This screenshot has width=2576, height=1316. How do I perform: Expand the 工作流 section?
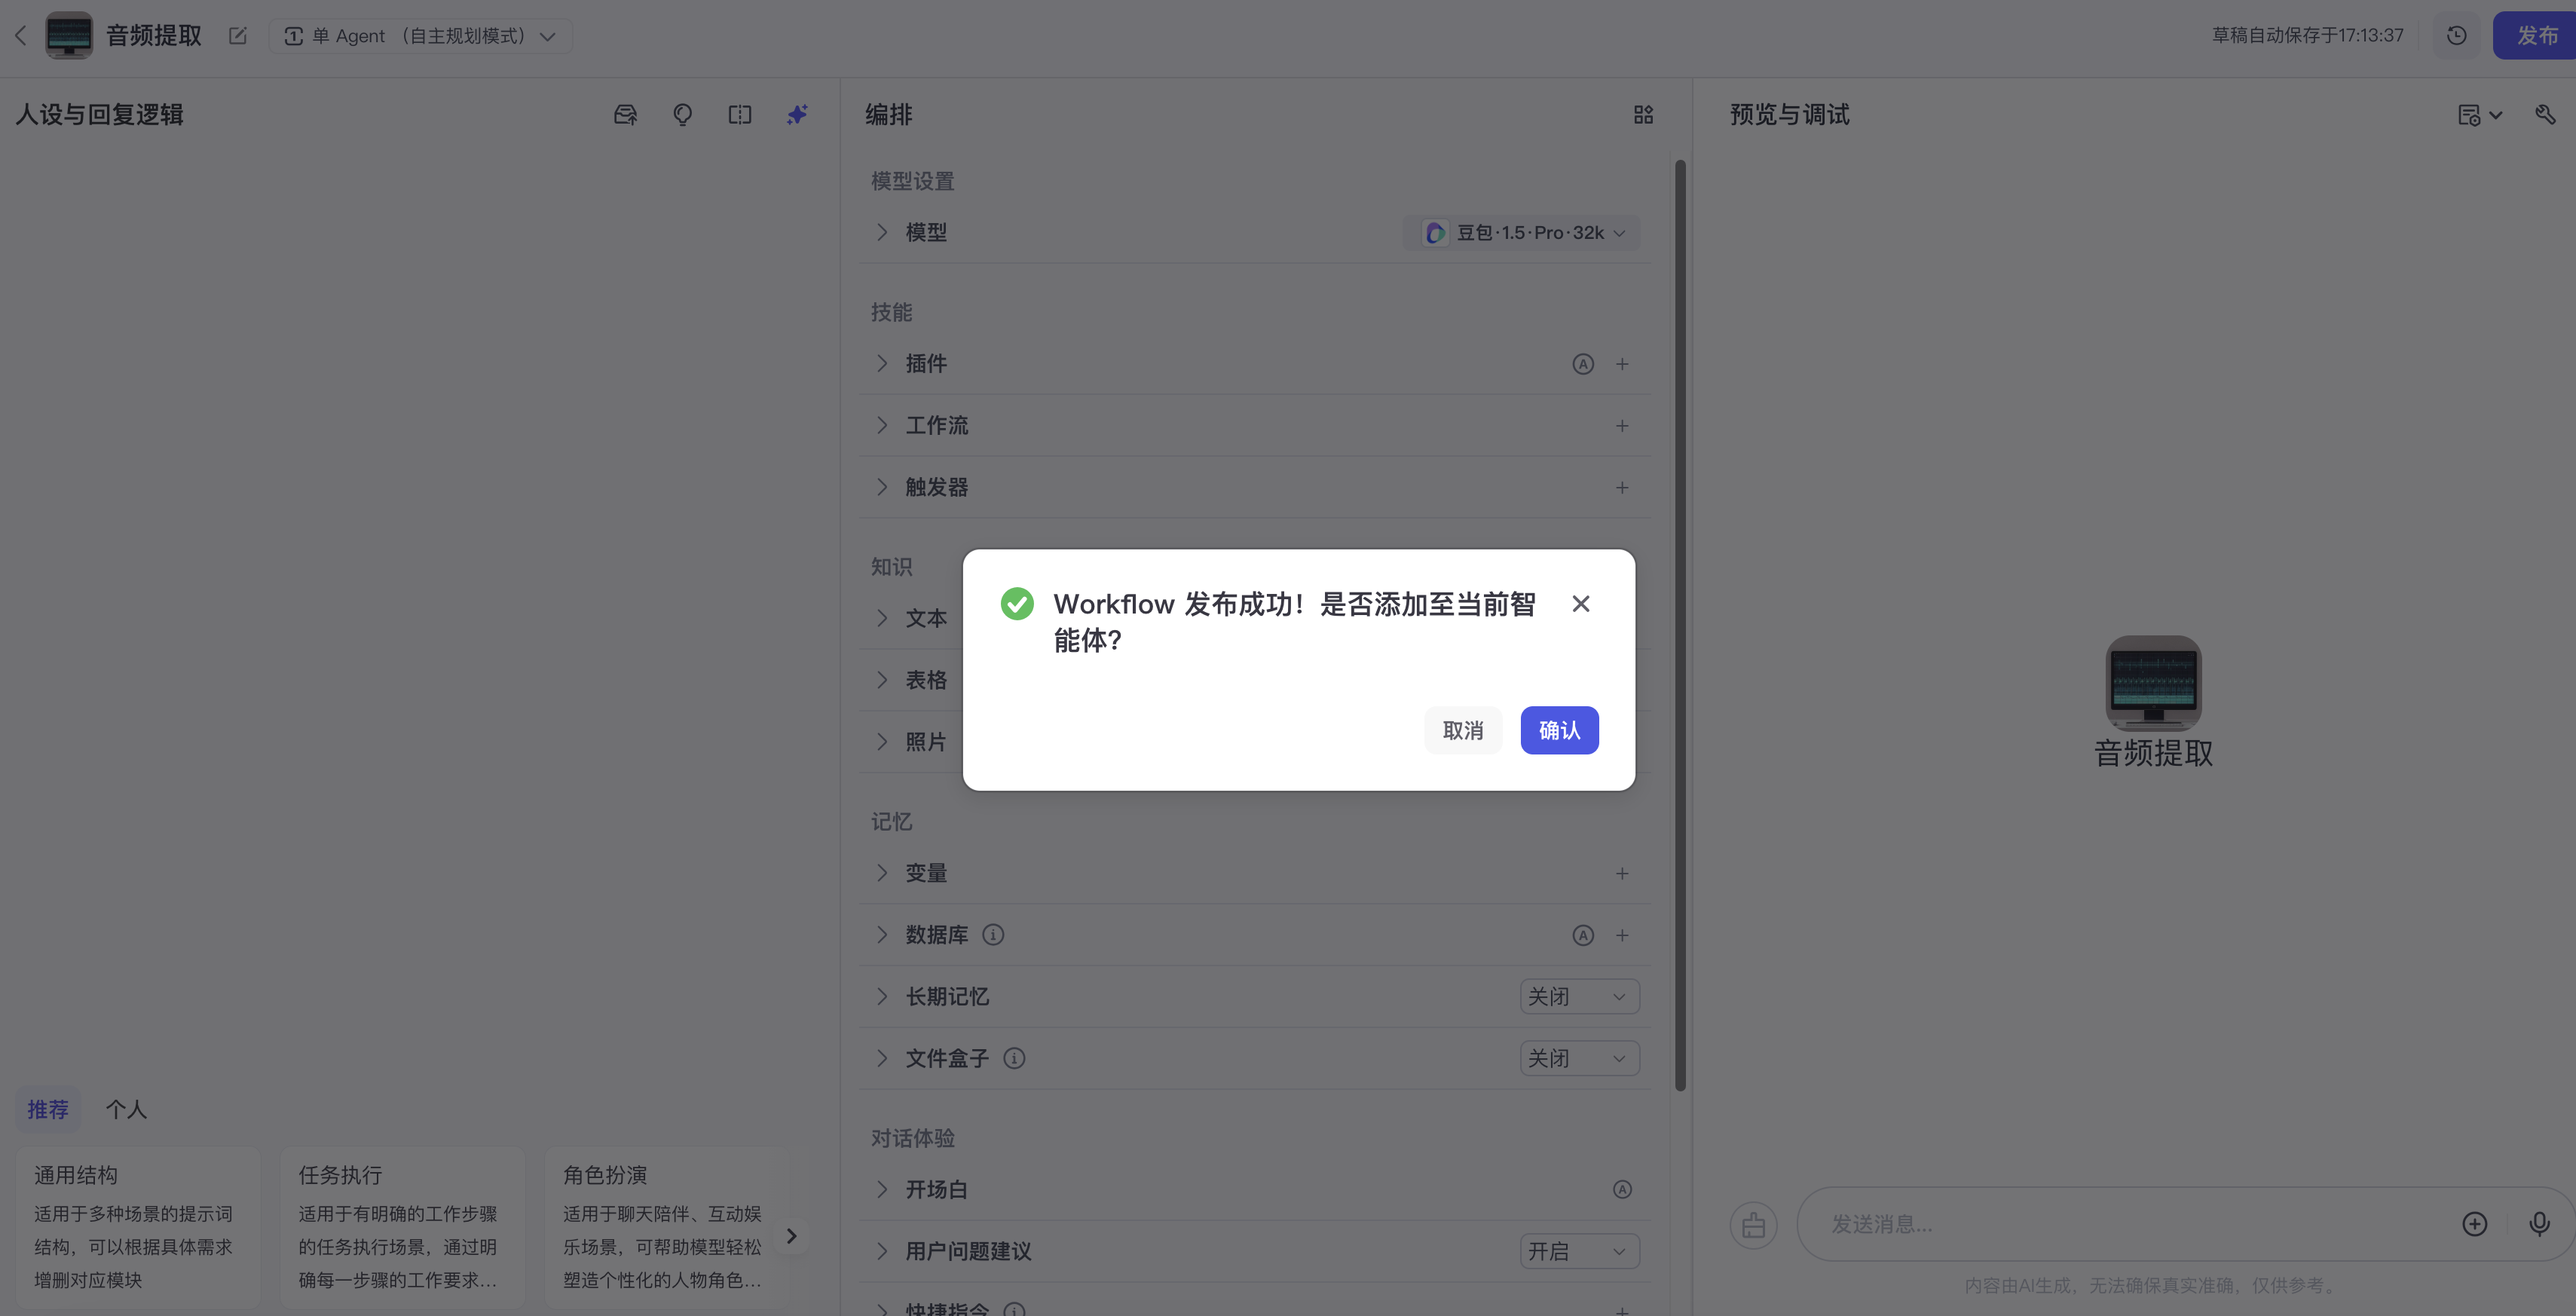tap(882, 425)
